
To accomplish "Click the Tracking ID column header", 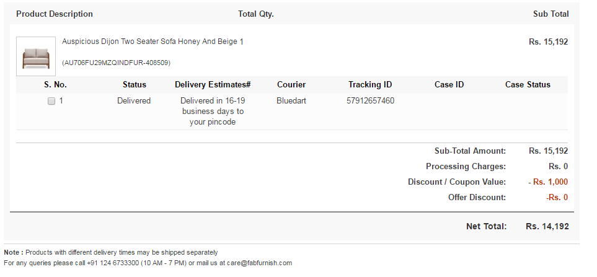I will click(x=370, y=85).
